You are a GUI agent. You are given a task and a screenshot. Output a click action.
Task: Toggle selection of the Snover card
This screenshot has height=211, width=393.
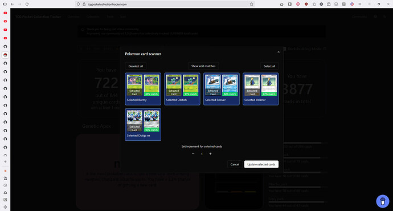222,89
